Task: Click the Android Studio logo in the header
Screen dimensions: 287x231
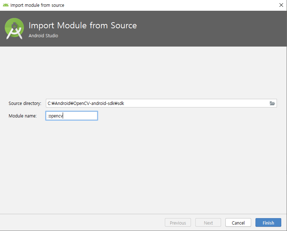Action: [14, 29]
